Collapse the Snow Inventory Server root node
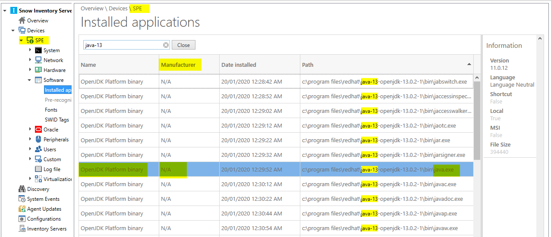Screen dimensions: 551x237 (x=5, y=10)
